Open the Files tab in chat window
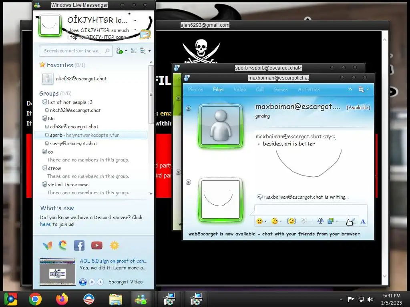The height and width of the screenshot is (307, 410). point(218,90)
